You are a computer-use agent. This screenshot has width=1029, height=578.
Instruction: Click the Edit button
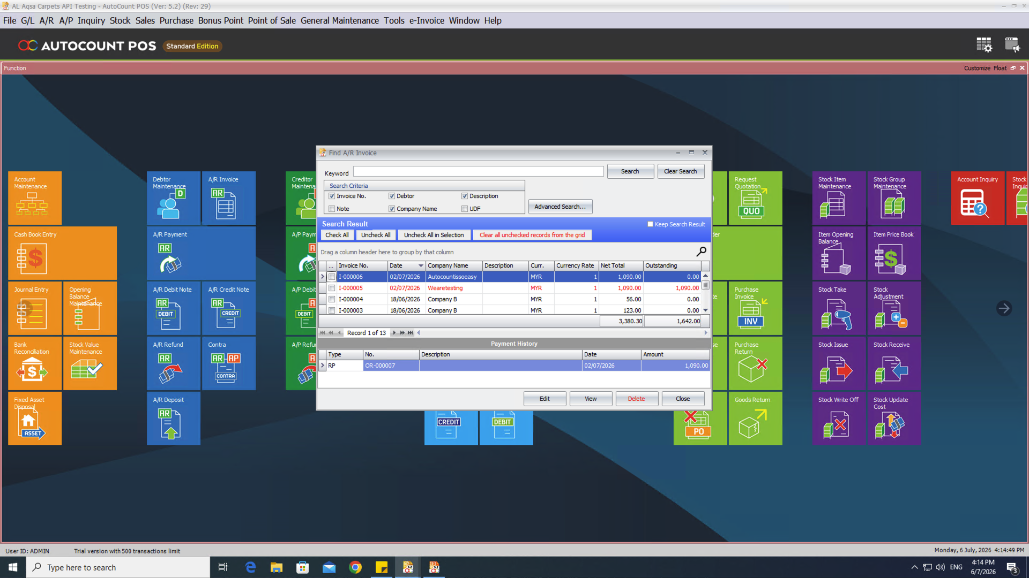[x=545, y=399]
